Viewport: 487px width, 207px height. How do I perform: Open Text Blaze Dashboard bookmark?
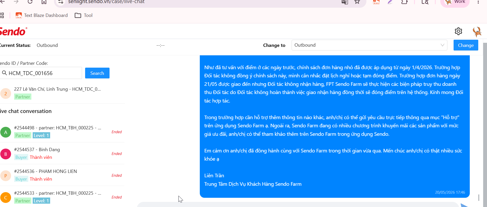pos(42,15)
